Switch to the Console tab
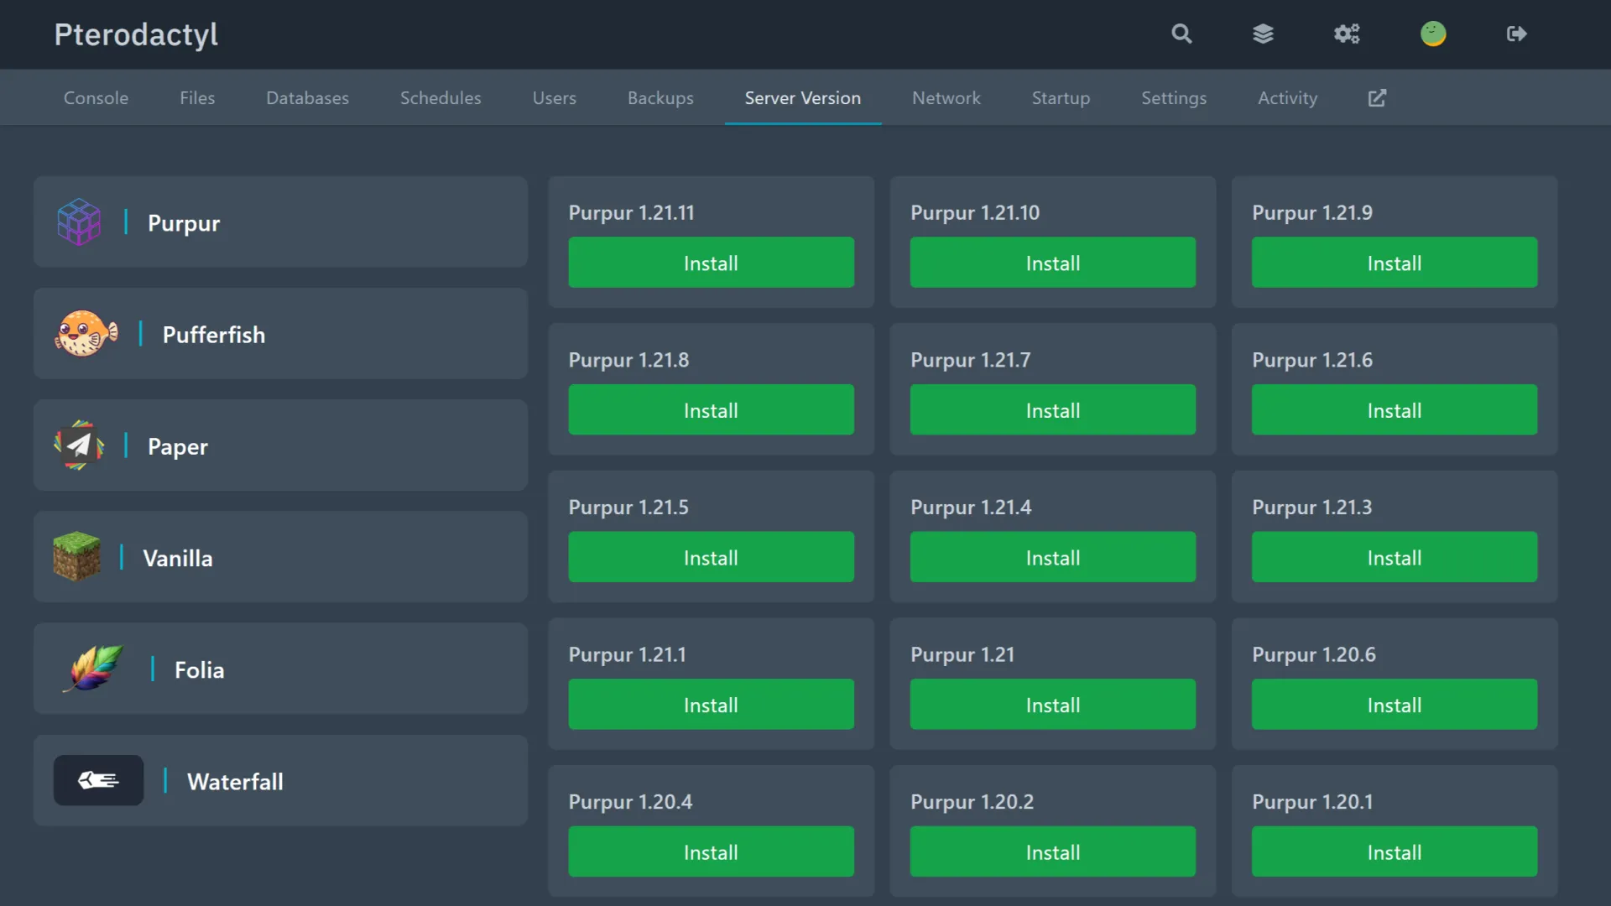Screen dimensions: 1611x906 click(x=96, y=98)
